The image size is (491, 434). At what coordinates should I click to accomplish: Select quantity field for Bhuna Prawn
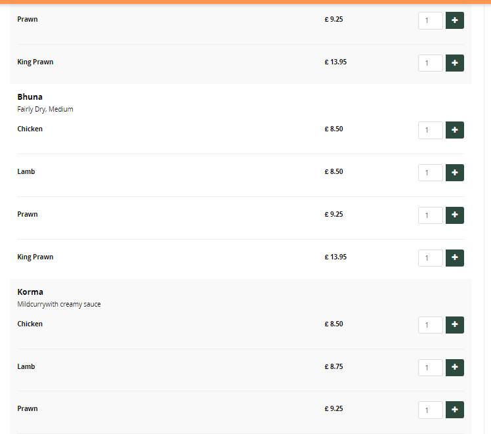coord(431,215)
